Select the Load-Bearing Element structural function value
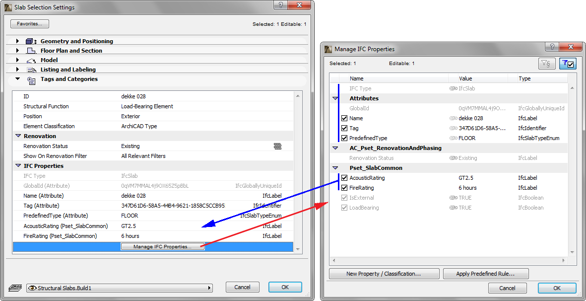 coord(147,106)
